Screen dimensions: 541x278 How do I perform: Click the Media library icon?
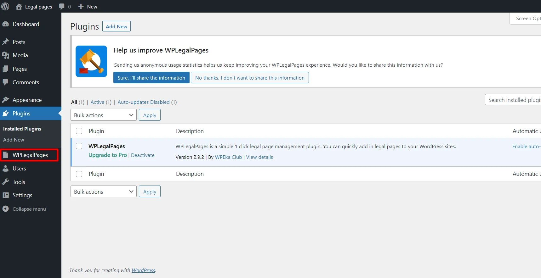pos(6,55)
